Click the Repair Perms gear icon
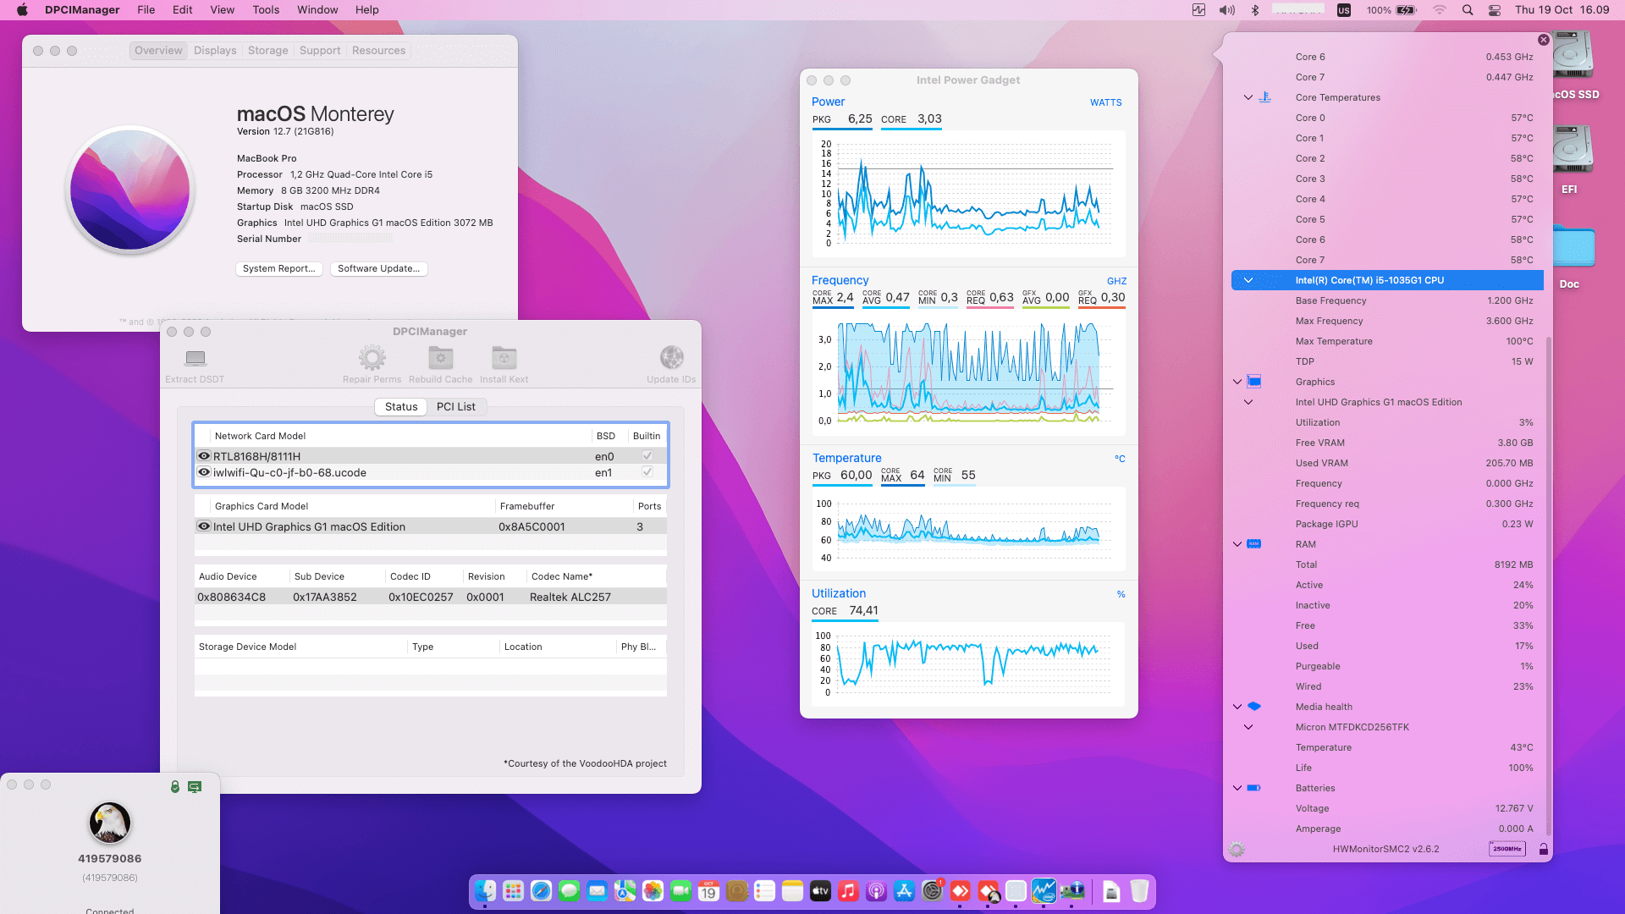 372,358
